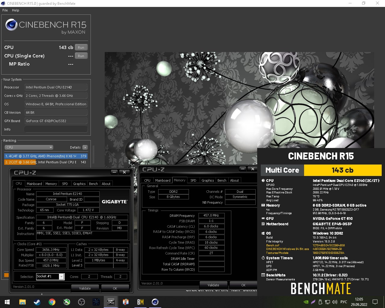Screen dimensions: 385x308
Task: Select the Intel Pentium Dual ranking entry
Action: tap(46, 162)
